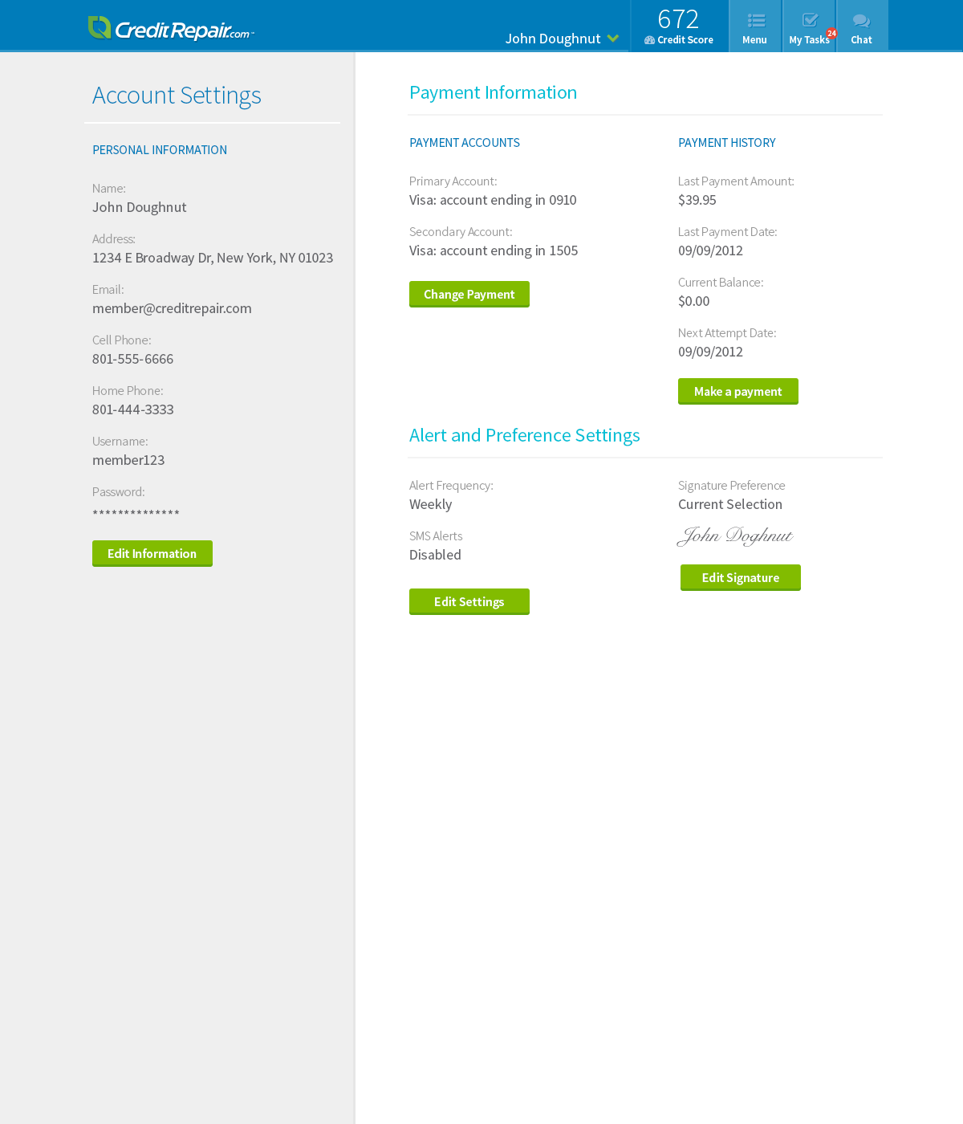Click the John Doughnut user name
The height and width of the screenshot is (1124, 963).
[553, 39]
